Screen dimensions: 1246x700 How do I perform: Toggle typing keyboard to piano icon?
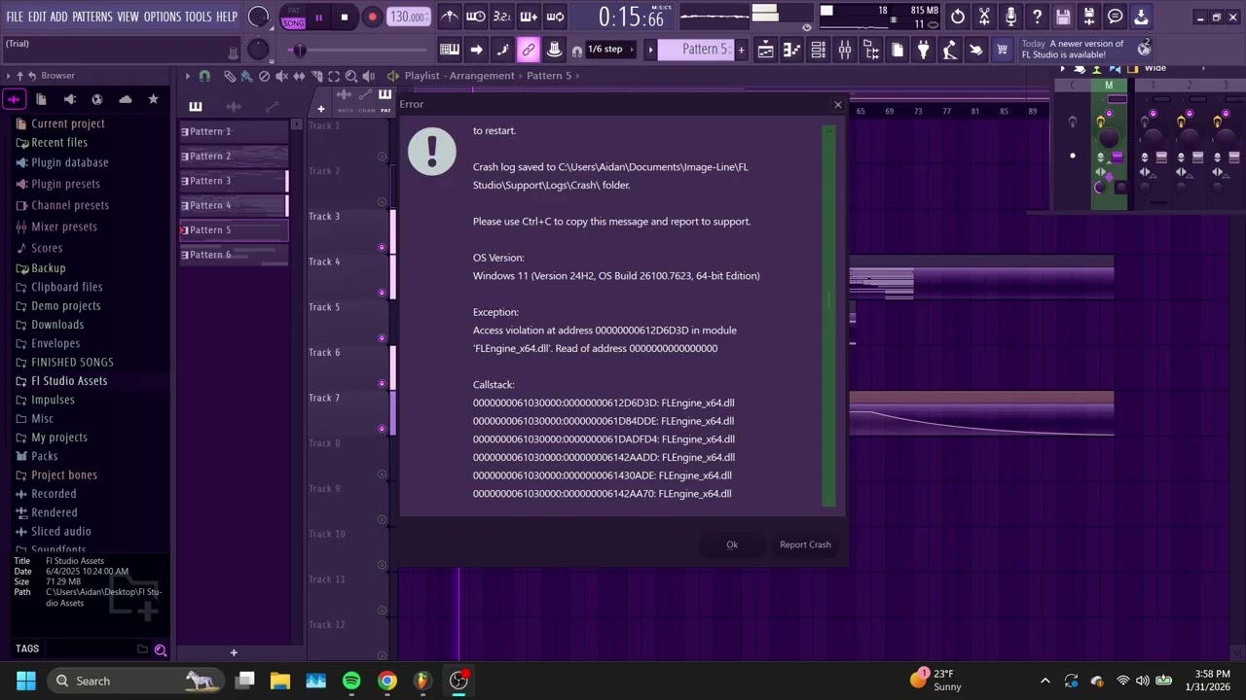450,50
